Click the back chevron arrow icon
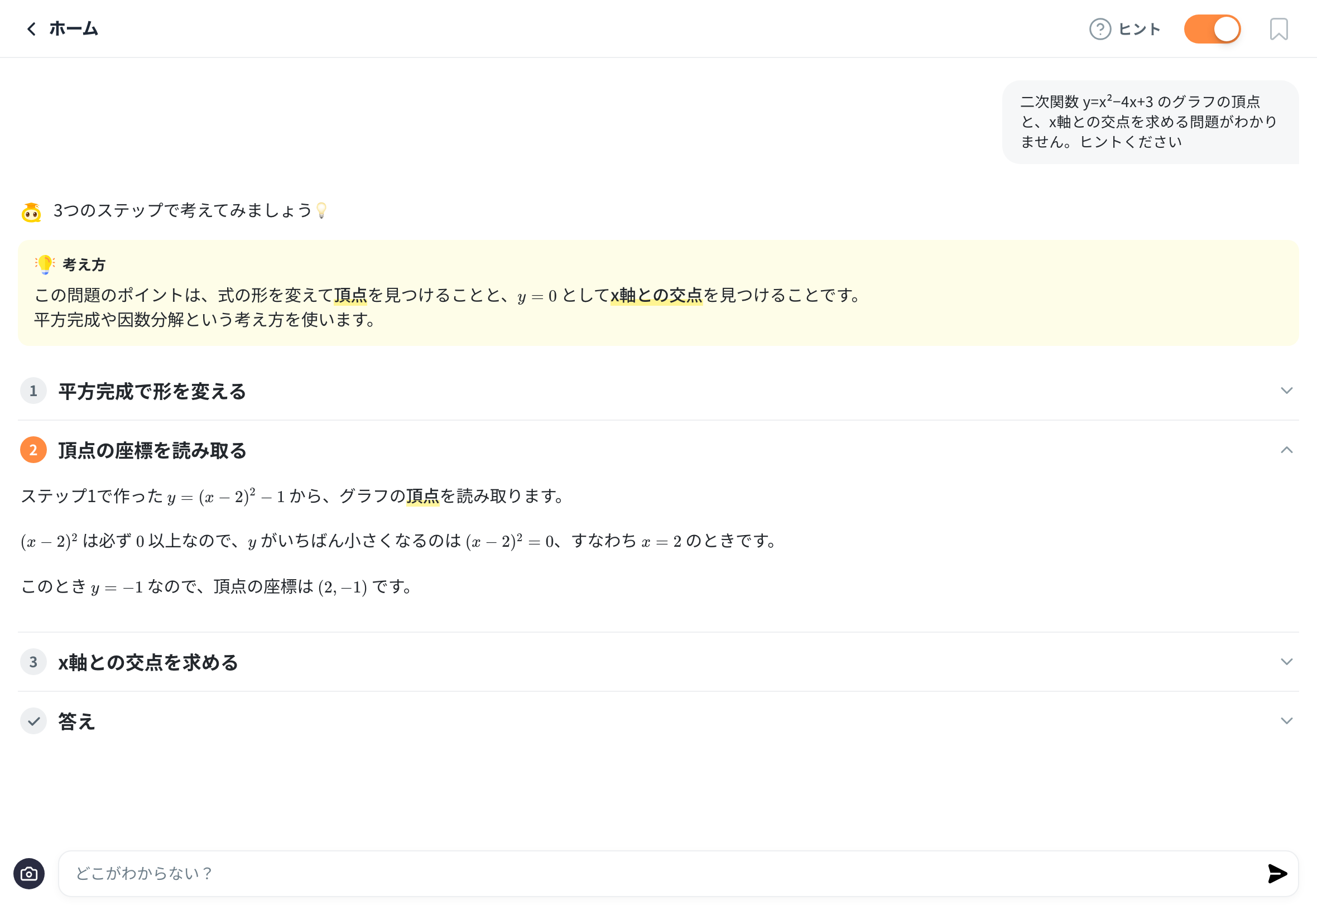Image resolution: width=1317 pixels, height=915 pixels. click(32, 28)
